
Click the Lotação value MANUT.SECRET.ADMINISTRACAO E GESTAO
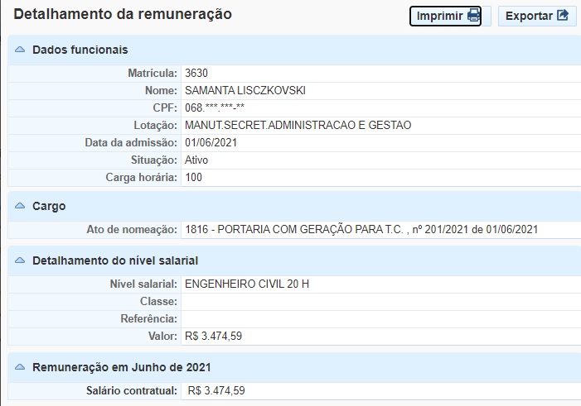pyautogui.click(x=298, y=125)
